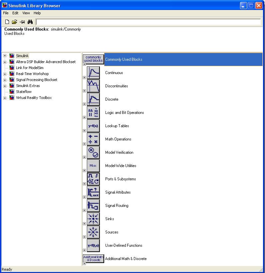Select the Math Operations icon
The width and height of the screenshot is (265, 273).
[x=93, y=139]
